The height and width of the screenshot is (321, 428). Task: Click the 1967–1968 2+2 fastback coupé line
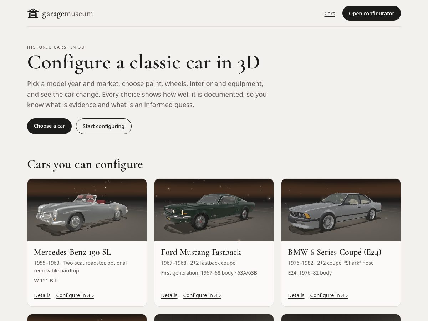point(198,263)
